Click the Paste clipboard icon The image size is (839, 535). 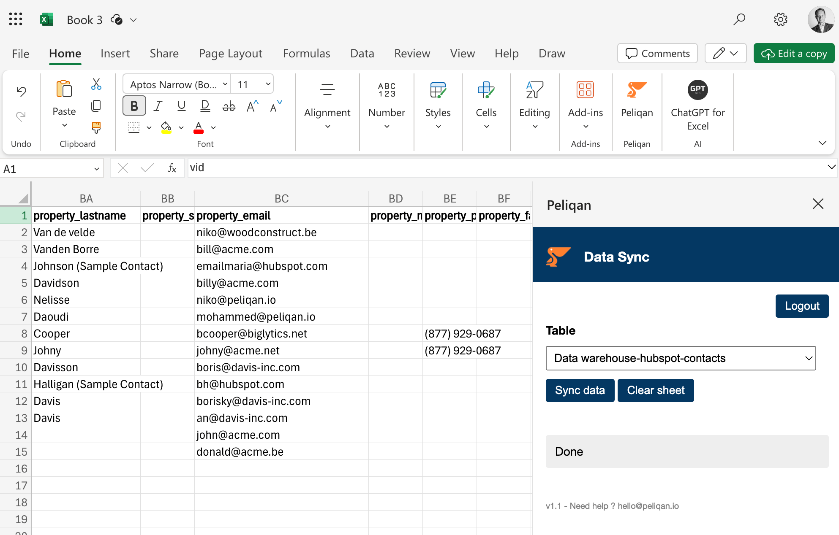coord(64,89)
